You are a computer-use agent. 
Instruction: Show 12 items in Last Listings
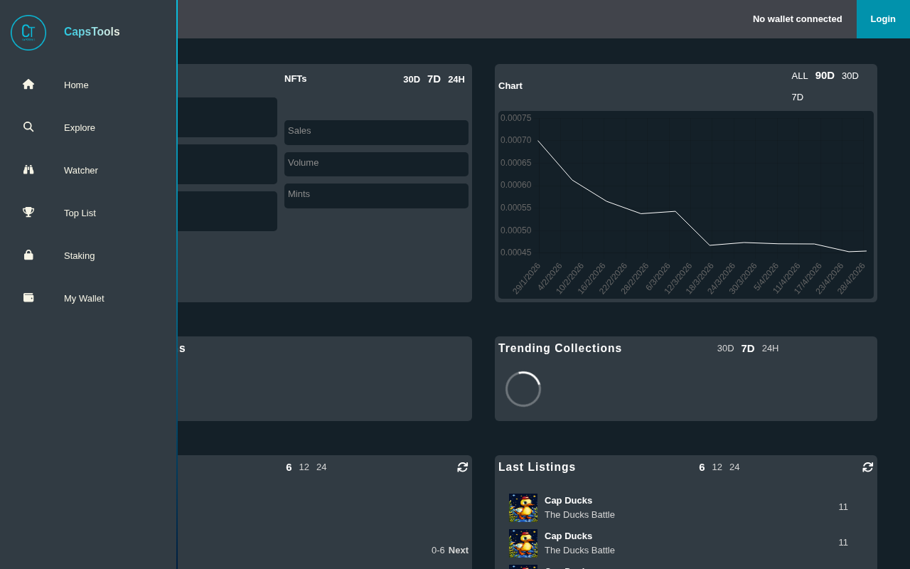[717, 467]
